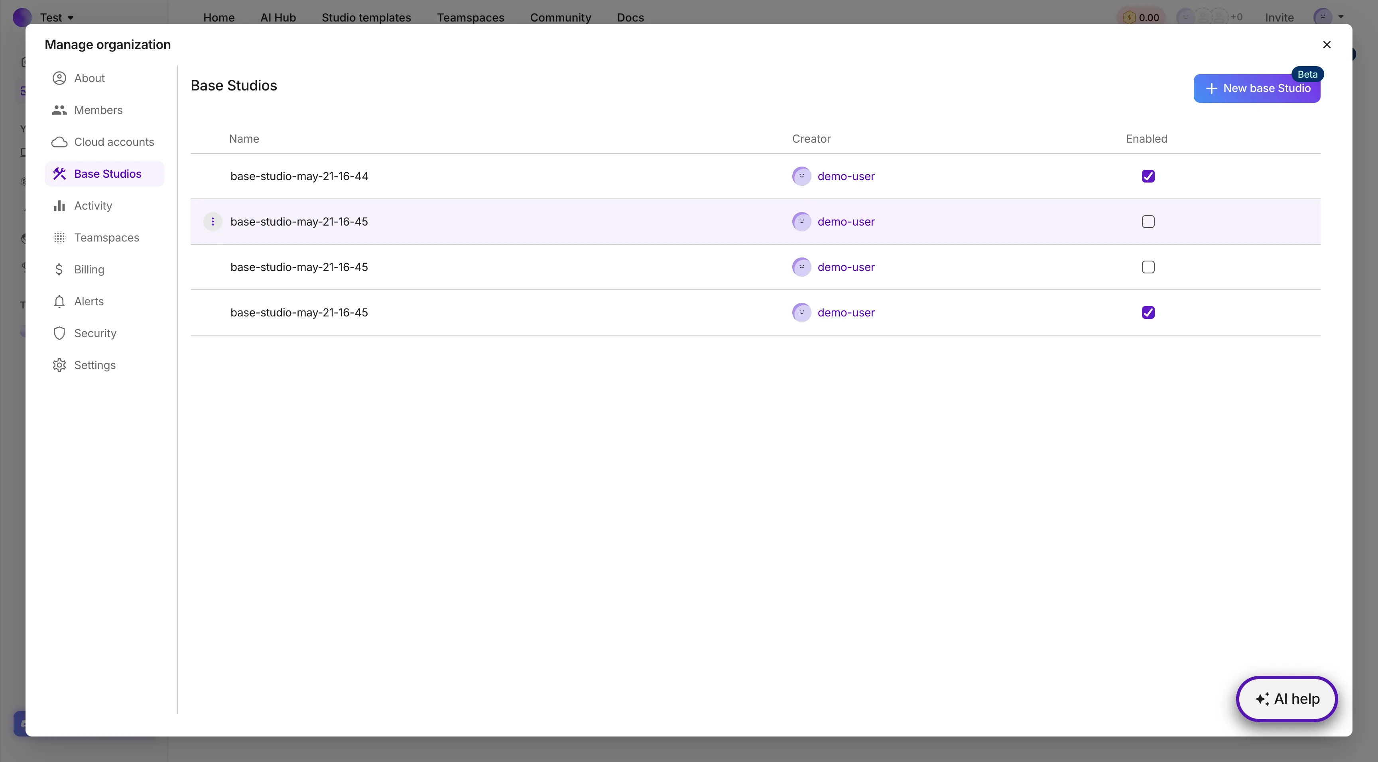The image size is (1378, 762).
Task: Click the Base Studios tools icon
Action: (x=59, y=174)
